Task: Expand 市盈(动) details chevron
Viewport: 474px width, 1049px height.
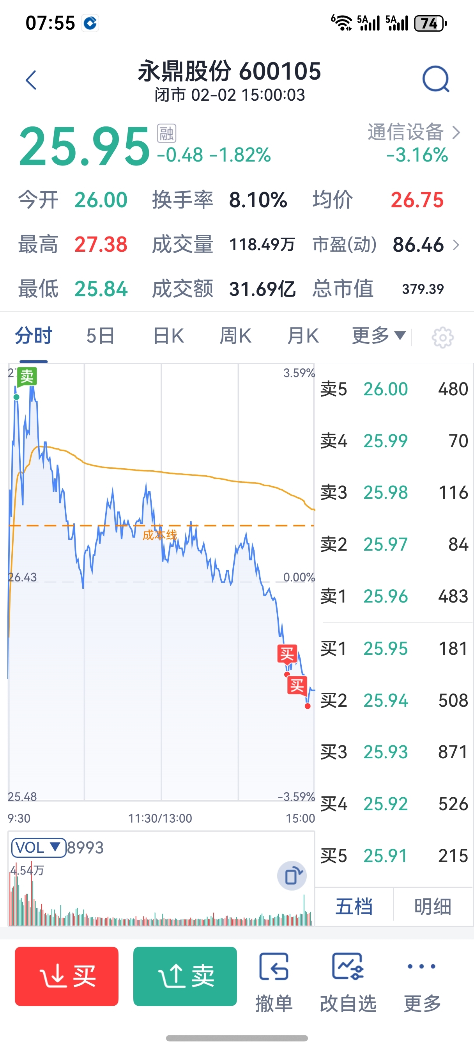Action: tap(456, 245)
